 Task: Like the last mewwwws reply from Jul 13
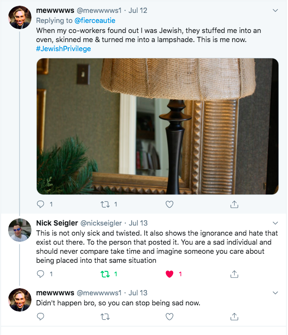point(169,316)
